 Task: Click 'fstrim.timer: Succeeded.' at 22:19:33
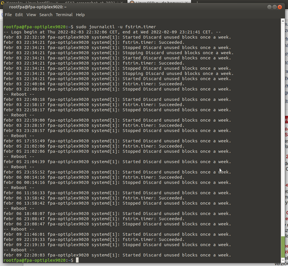(153, 240)
